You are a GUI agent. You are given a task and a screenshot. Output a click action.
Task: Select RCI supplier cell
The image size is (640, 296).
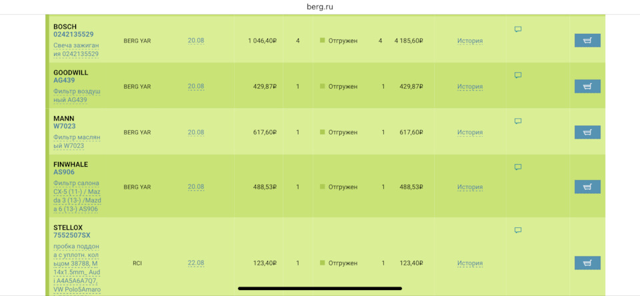point(137,263)
